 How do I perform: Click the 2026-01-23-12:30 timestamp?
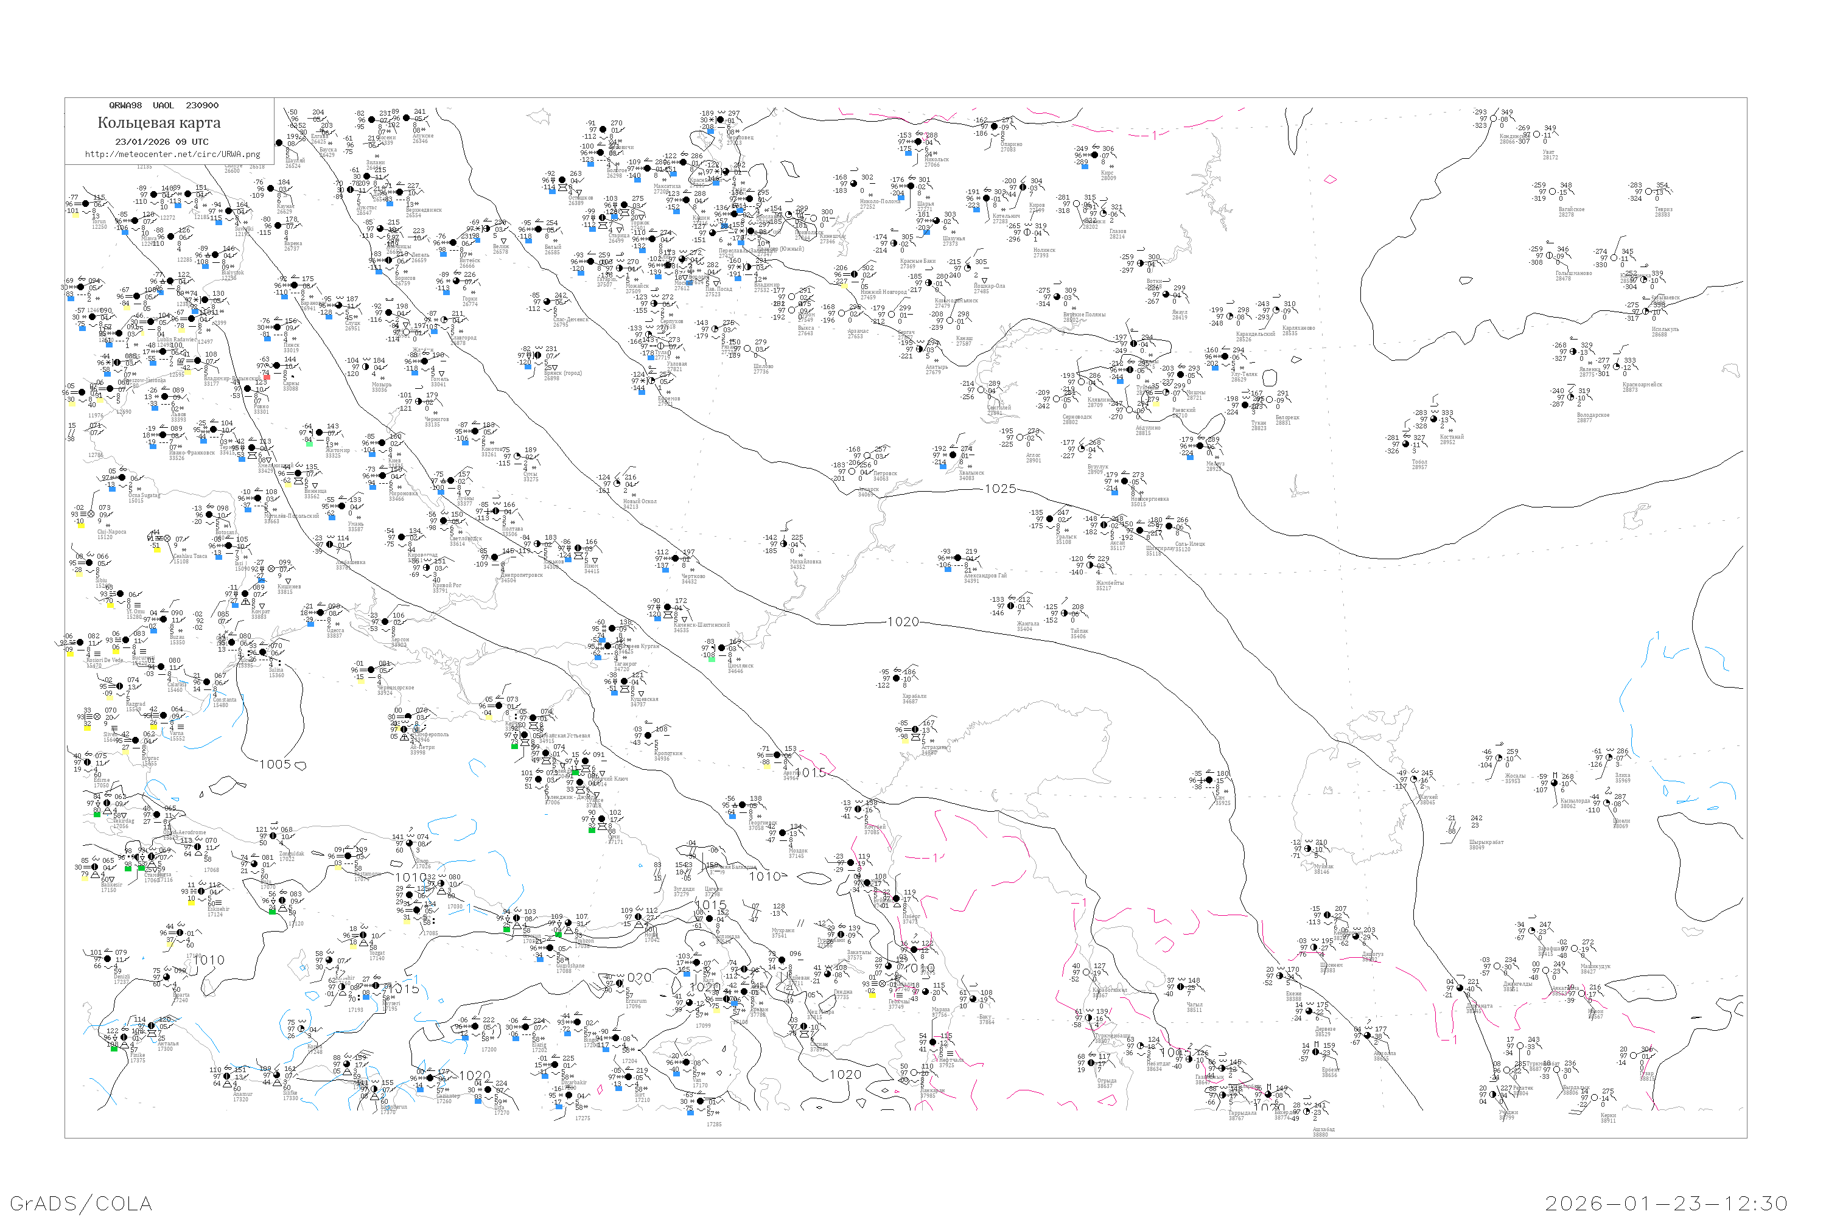(1666, 1203)
